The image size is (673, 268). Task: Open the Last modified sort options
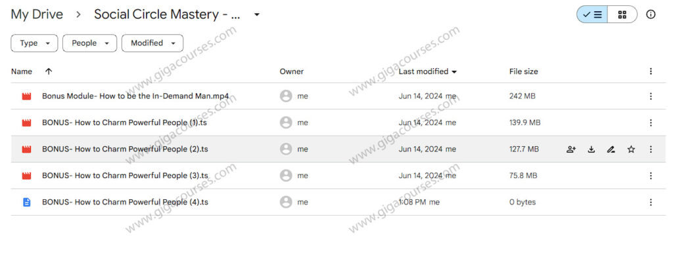(x=428, y=71)
